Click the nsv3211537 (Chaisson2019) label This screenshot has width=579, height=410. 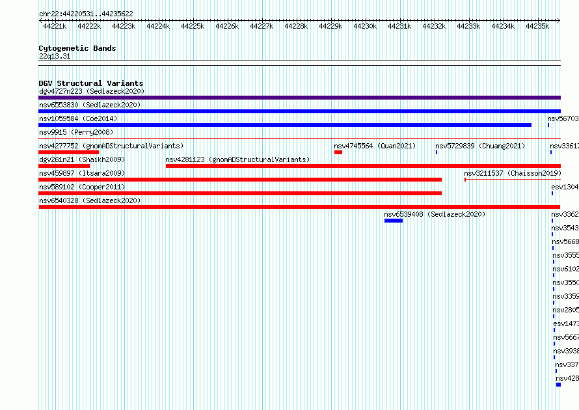[x=513, y=173]
